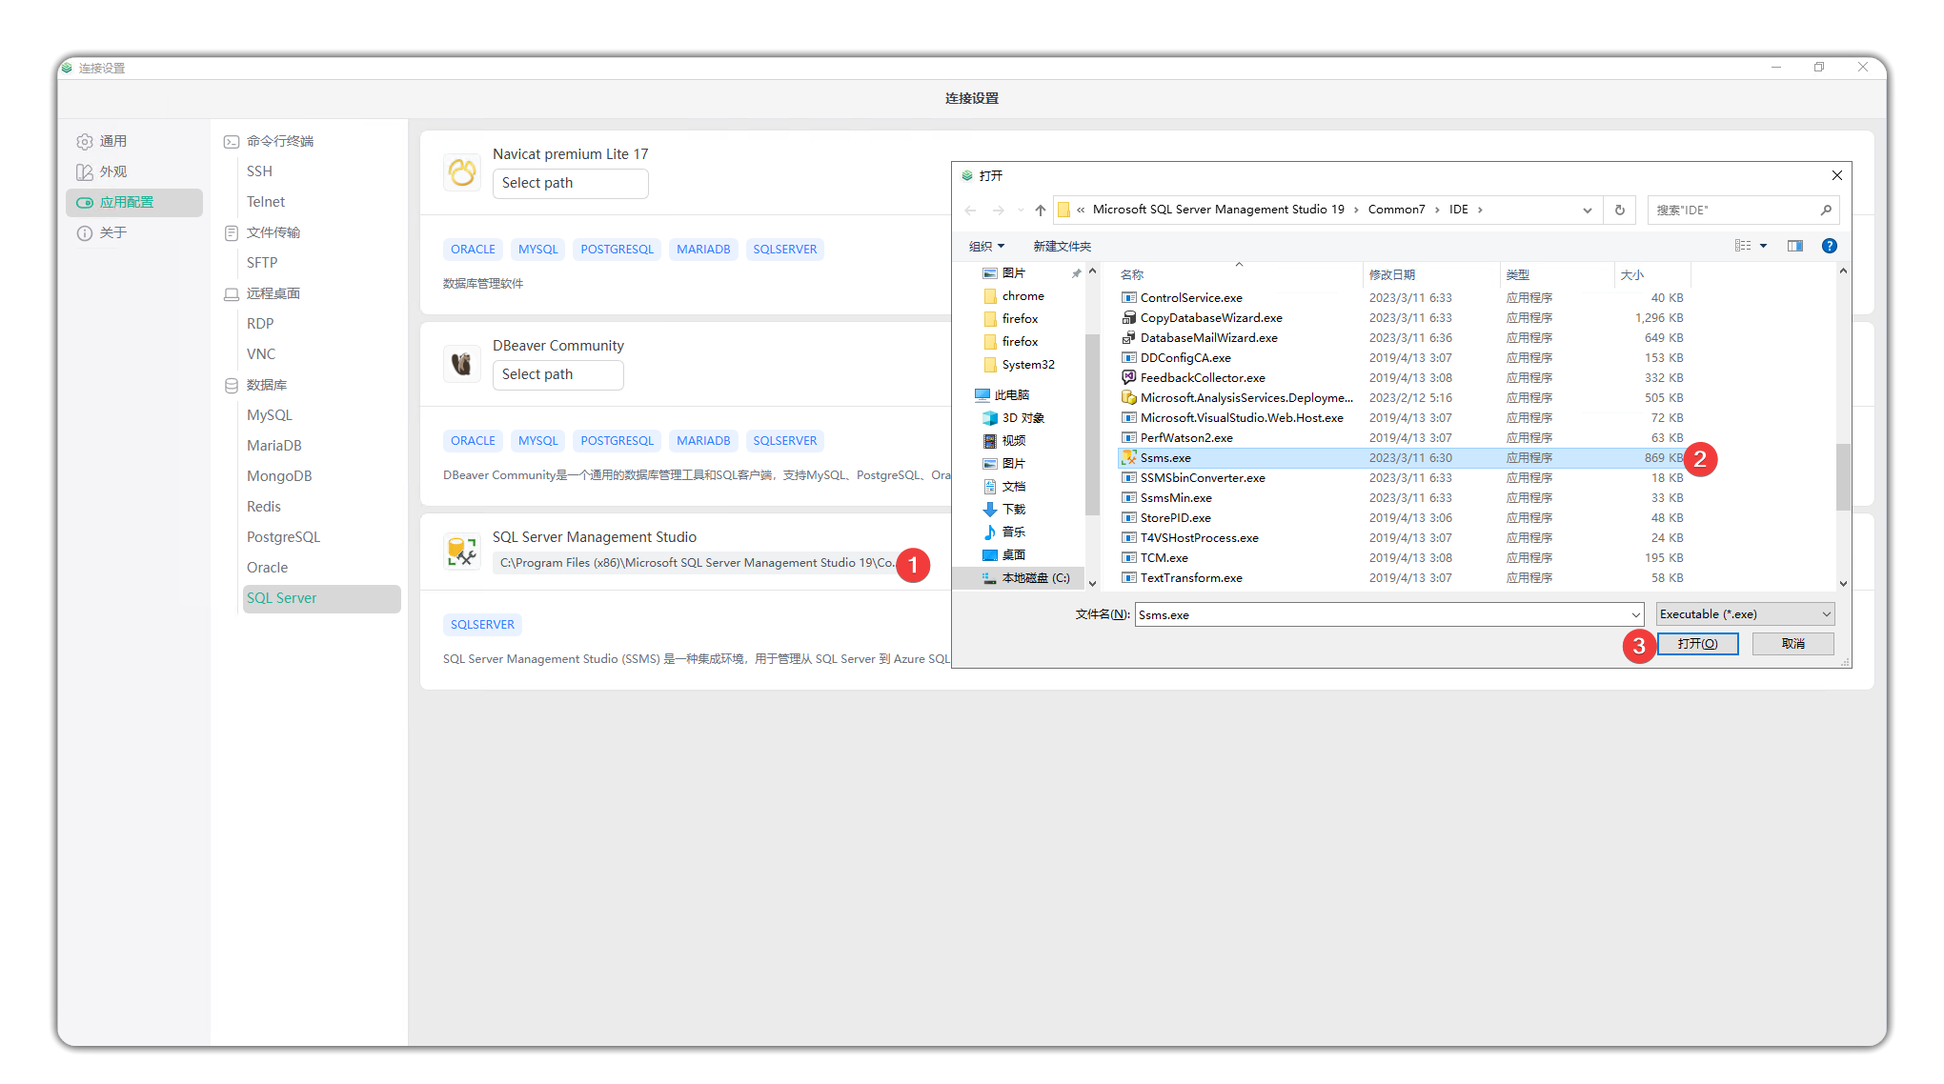This screenshot has width=1944, height=1084.
Task: Select 外观 in the settings sidebar
Action: coord(113,171)
